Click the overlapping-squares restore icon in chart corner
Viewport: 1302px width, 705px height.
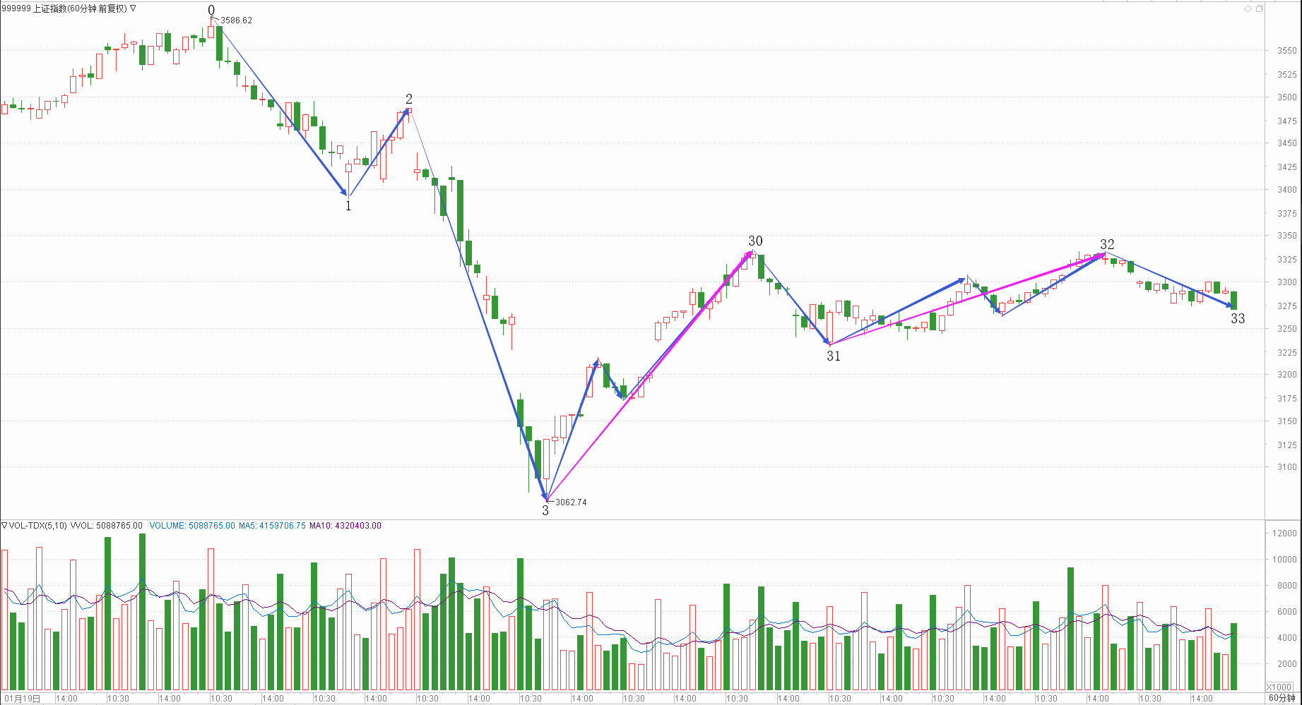pyautogui.click(x=1260, y=8)
